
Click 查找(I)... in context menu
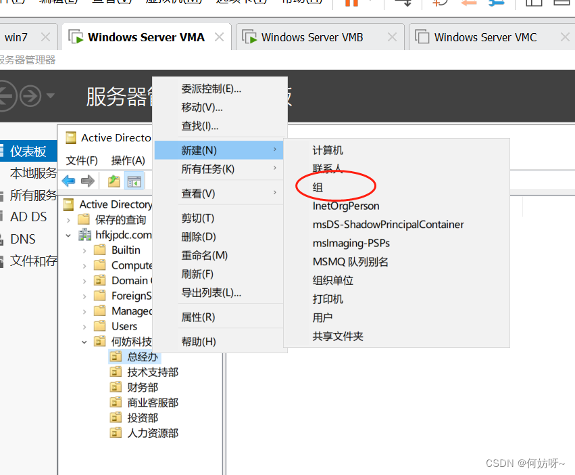click(200, 126)
